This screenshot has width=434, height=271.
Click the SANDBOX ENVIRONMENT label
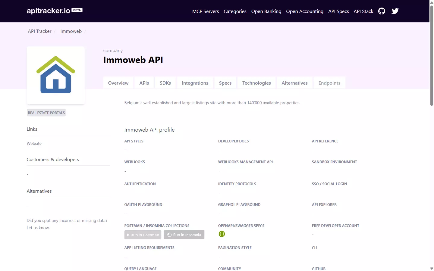point(335,162)
